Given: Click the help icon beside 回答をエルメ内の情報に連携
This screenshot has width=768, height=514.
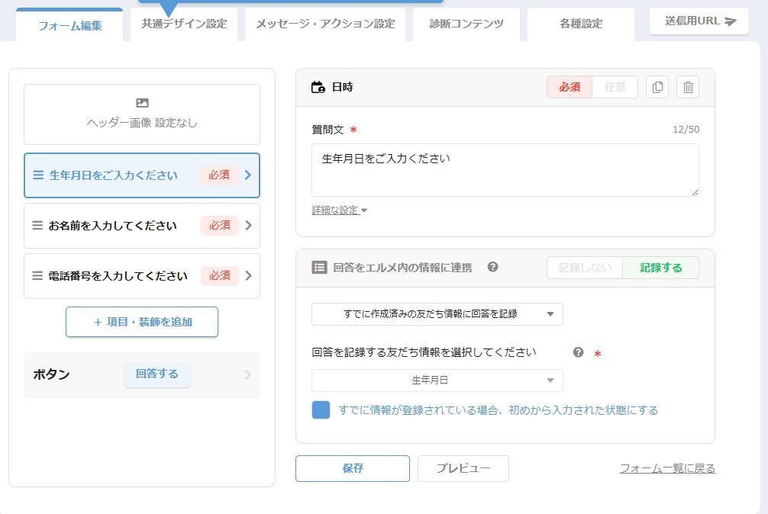Looking at the screenshot, I should pyautogui.click(x=492, y=267).
